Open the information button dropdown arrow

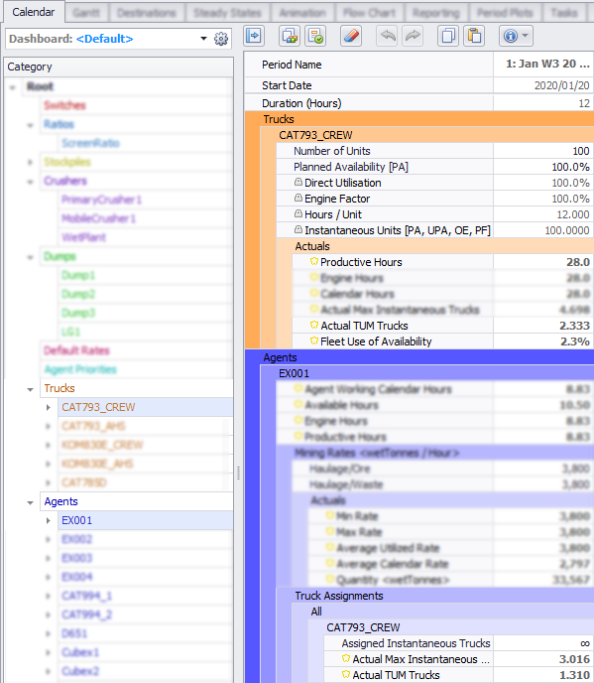pos(526,36)
